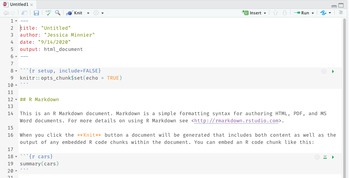This screenshot has height=178, width=349.
Task: Open options gear for the cars chunk
Action: (317, 157)
